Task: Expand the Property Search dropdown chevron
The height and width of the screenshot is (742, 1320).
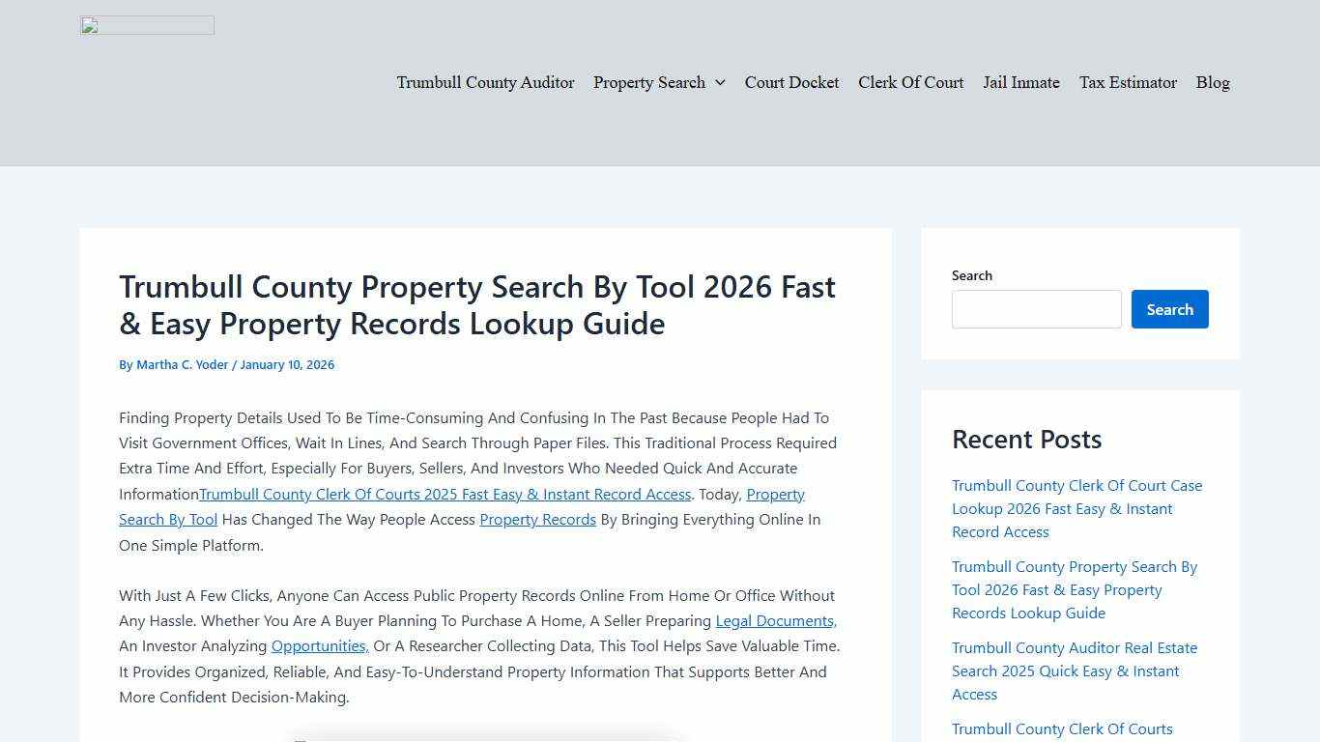Action: 719,83
